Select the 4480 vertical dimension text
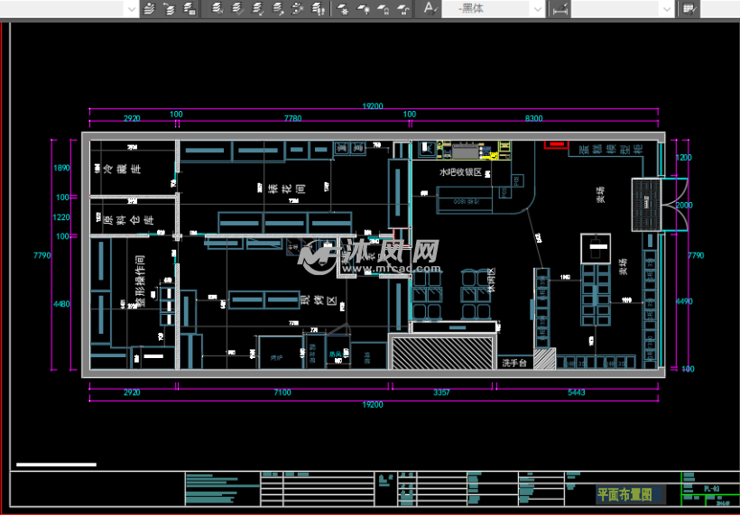 coord(61,304)
